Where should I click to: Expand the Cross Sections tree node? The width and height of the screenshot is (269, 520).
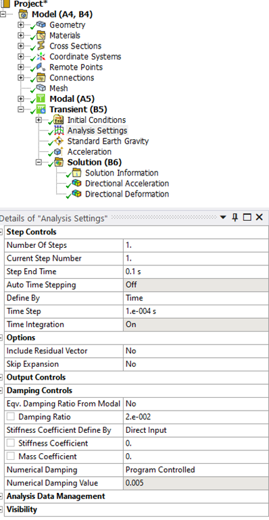(20, 46)
